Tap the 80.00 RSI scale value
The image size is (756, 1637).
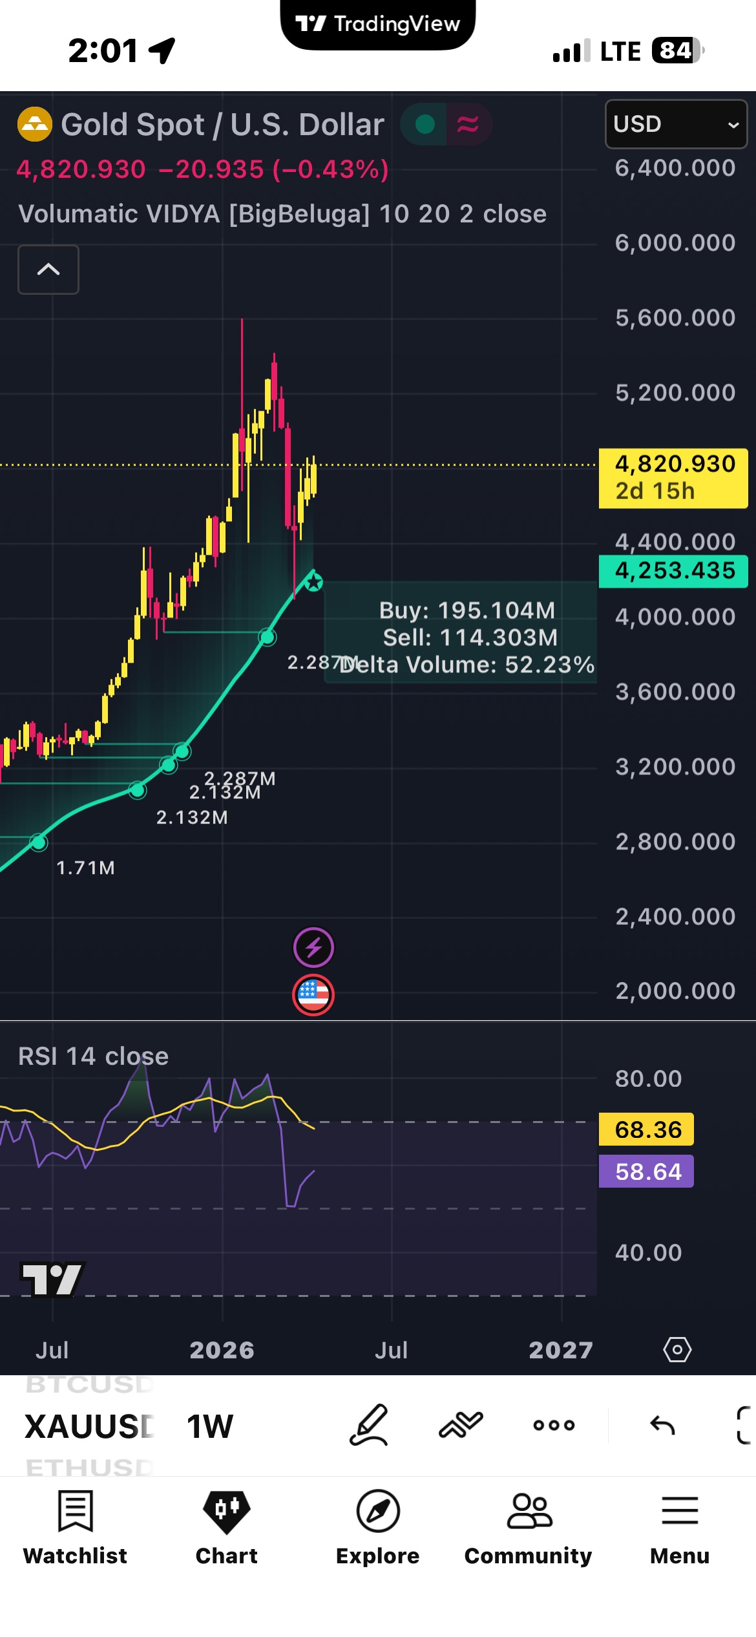coord(648,1078)
